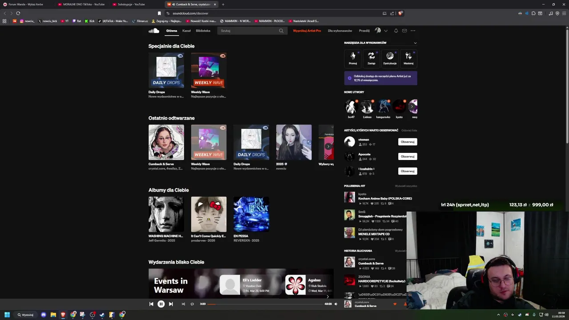This screenshot has width=569, height=320.
Task: Switch to Subskrypcje YouTube browser tab
Action: coord(136,4)
